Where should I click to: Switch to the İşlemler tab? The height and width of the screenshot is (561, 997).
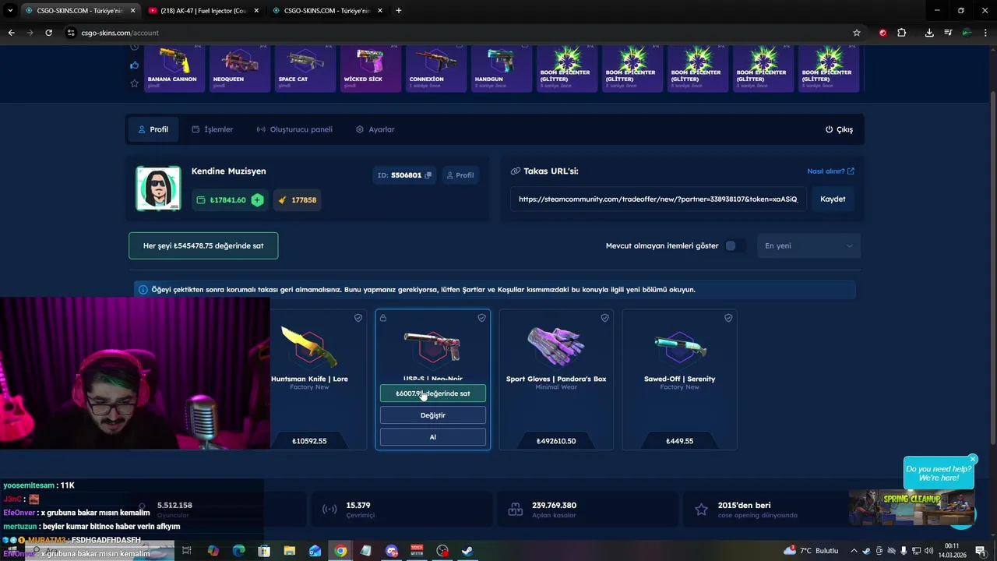pyautogui.click(x=213, y=129)
